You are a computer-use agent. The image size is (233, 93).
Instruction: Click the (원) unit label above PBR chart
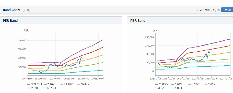(154, 30)
